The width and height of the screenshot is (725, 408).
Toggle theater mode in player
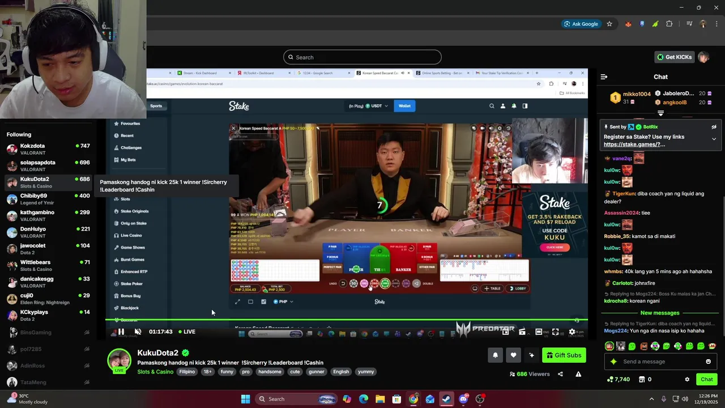pyautogui.click(x=539, y=332)
